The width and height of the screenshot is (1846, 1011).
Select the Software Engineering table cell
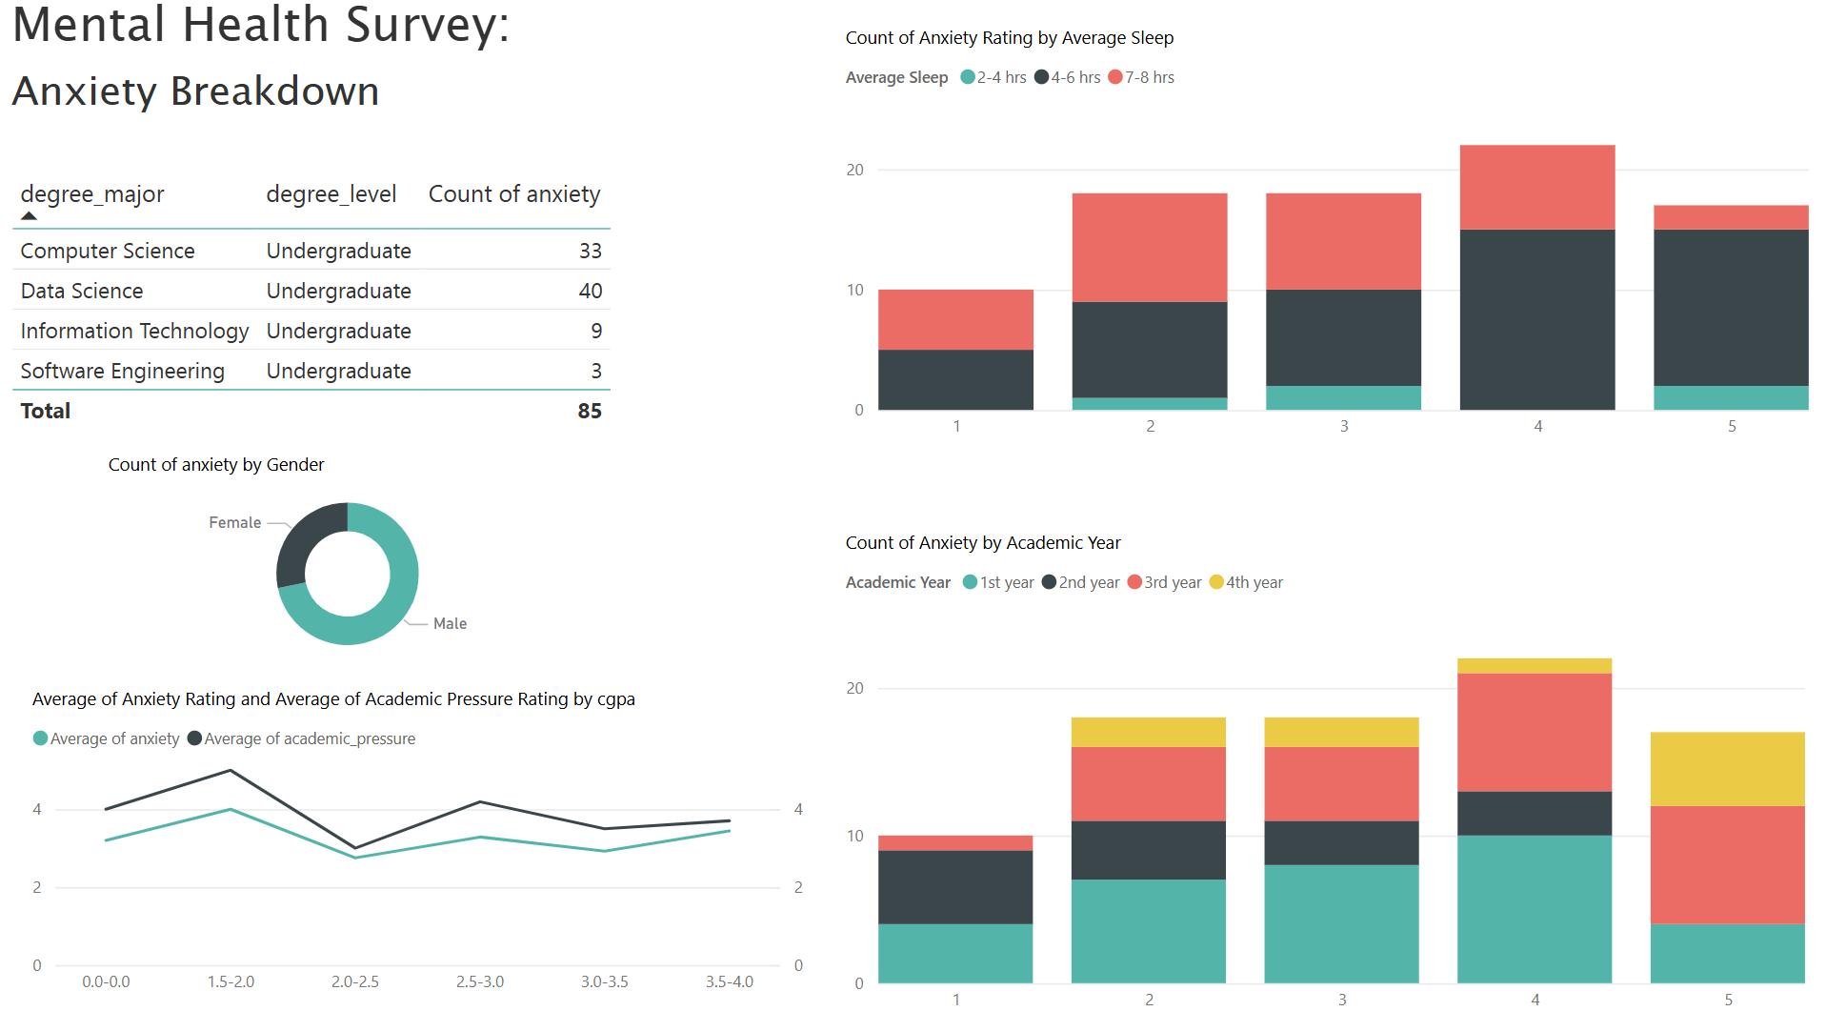tap(123, 371)
